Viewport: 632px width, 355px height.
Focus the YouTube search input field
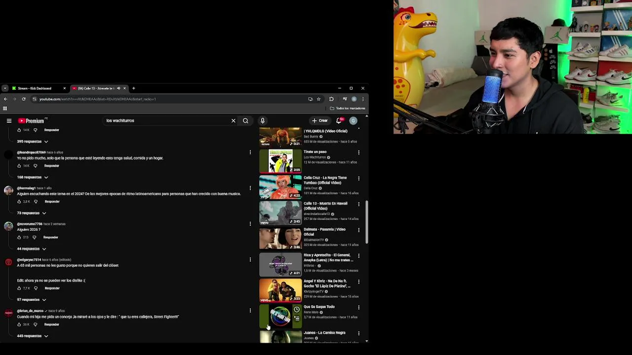(x=167, y=121)
